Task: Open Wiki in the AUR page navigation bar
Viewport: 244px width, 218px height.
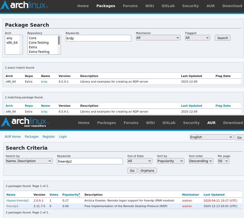Action: point(151,123)
